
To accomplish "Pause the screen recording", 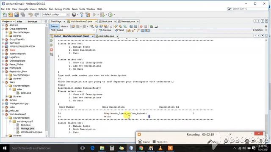I will coord(144,142).
